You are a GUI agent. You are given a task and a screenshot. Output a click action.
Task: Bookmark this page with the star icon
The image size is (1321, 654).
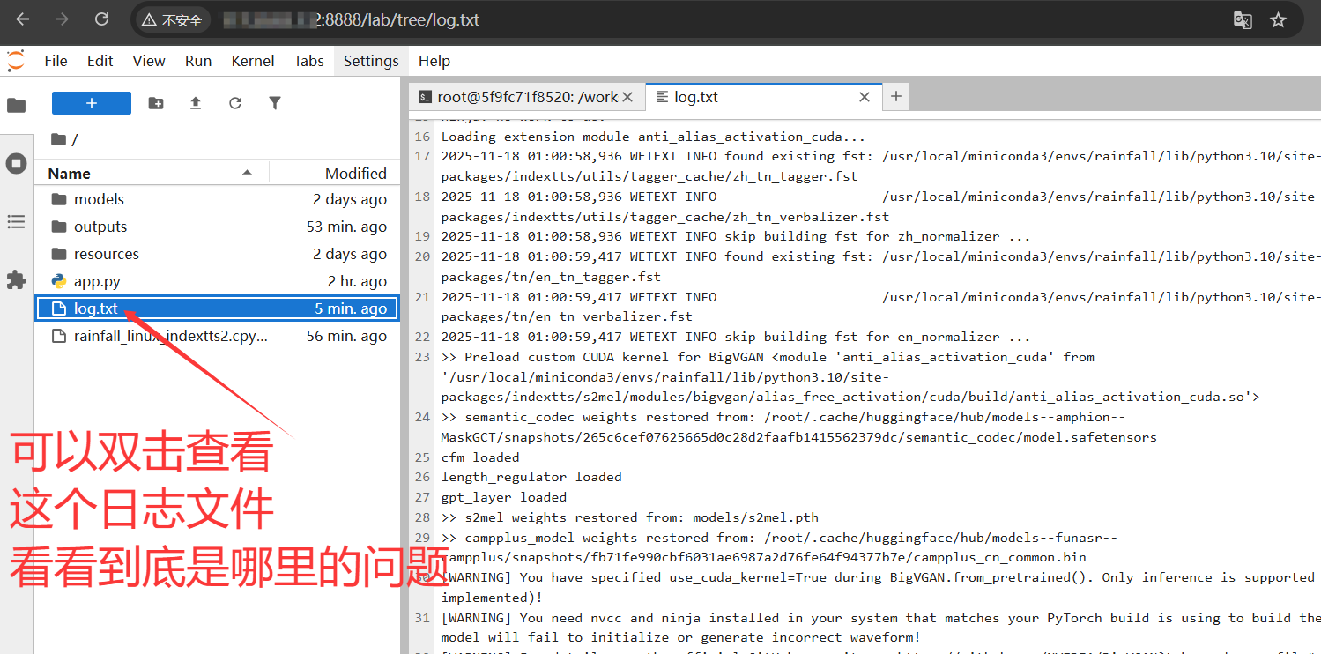click(1278, 19)
